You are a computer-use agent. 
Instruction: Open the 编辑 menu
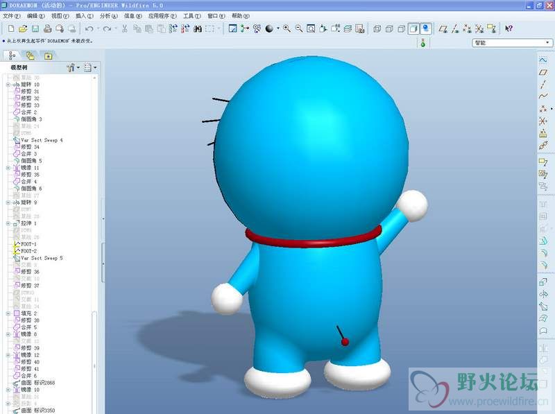tap(35, 16)
